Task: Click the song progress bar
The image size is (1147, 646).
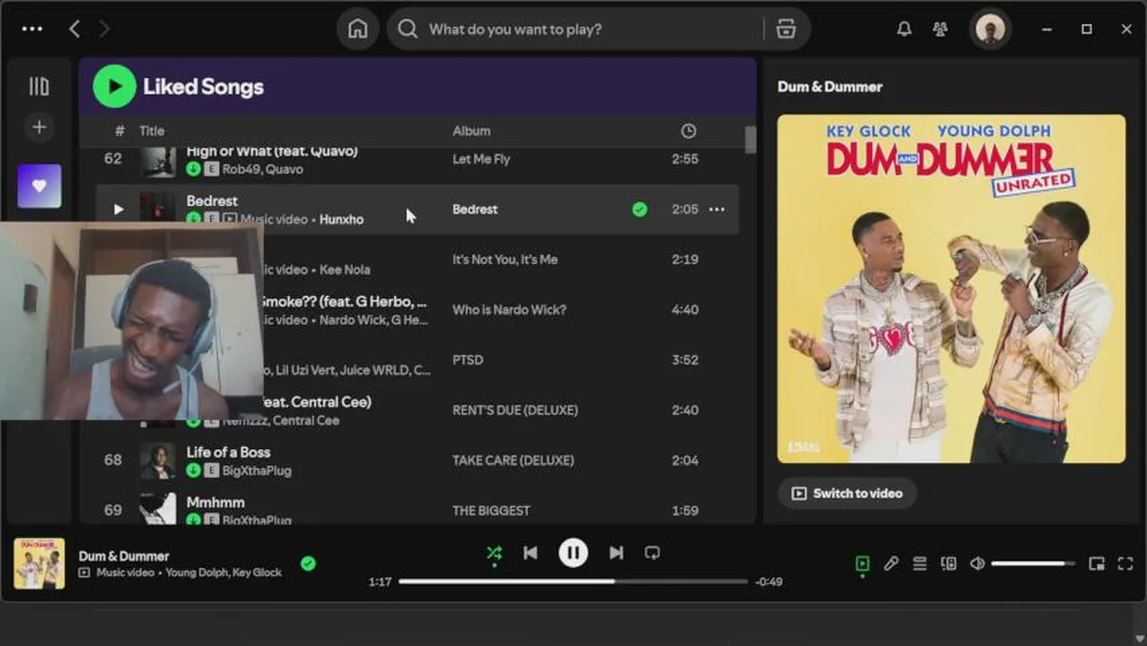Action: 573,581
